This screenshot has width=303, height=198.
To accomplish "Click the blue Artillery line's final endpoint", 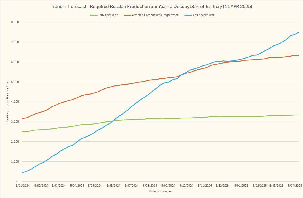I will (x=299, y=32).
